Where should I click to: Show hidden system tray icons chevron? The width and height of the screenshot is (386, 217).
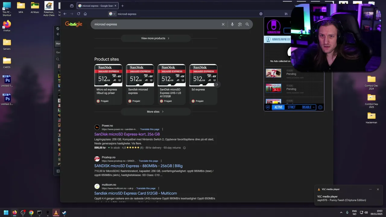click(341, 212)
